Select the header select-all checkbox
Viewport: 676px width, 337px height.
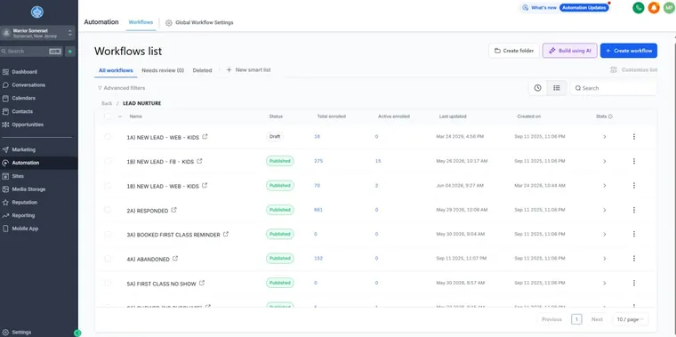(x=108, y=116)
